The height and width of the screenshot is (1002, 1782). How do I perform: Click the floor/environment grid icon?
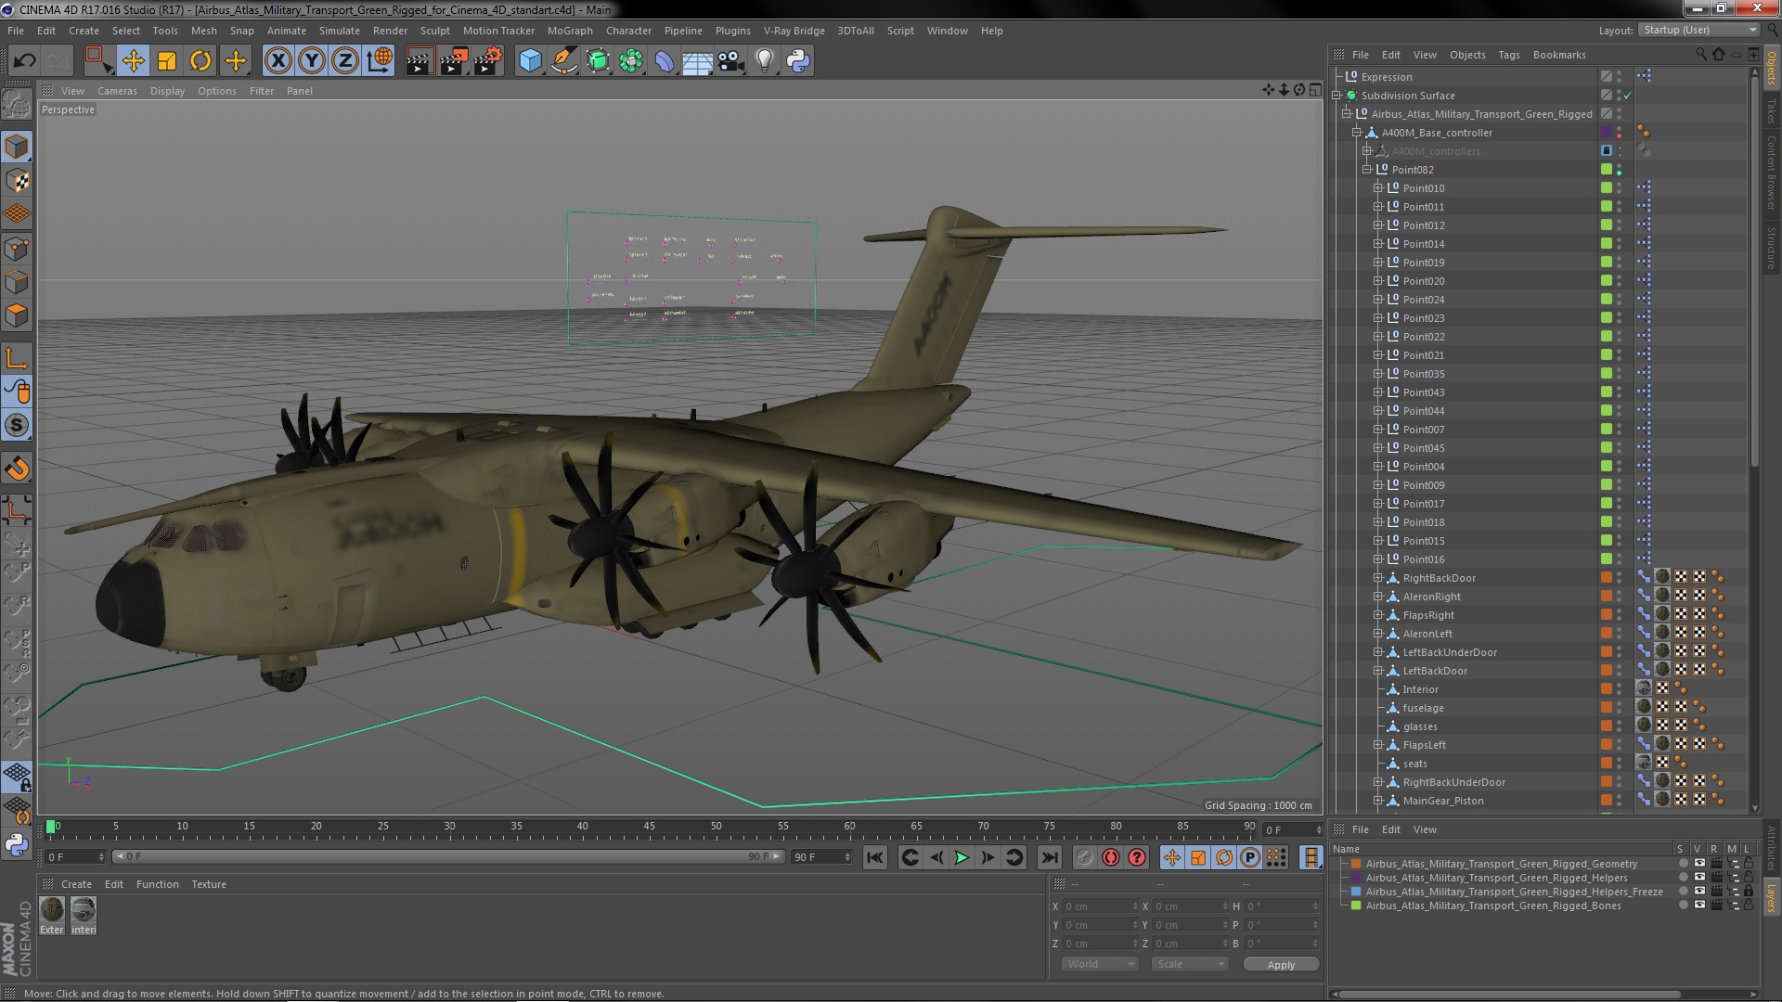(x=697, y=61)
